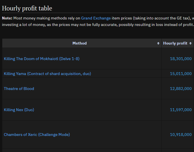Go to the Theatre of Blood page

pyautogui.click(x=19, y=89)
